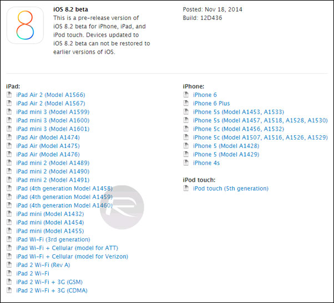
Task: Click file icon beside iPad 4th generation A1458
Action: pos(9,188)
